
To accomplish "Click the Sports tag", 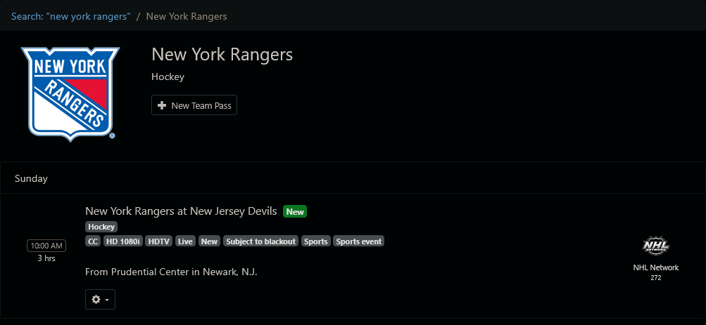I will 316,241.
